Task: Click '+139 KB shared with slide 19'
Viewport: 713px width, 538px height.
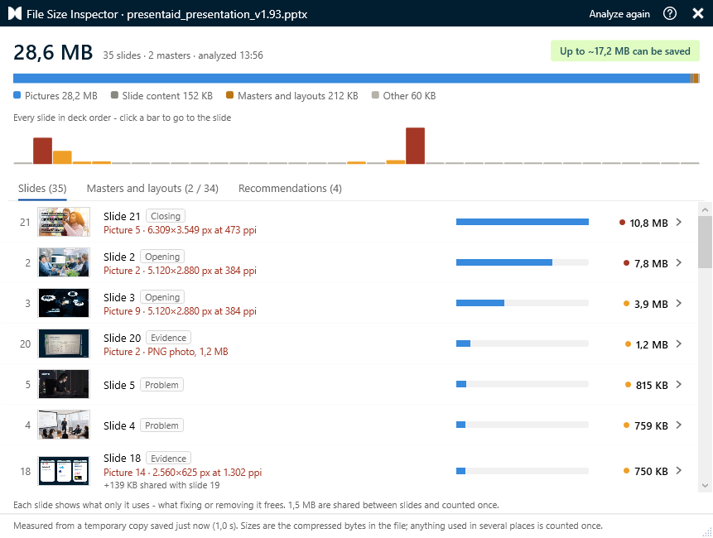Action: click(x=161, y=485)
